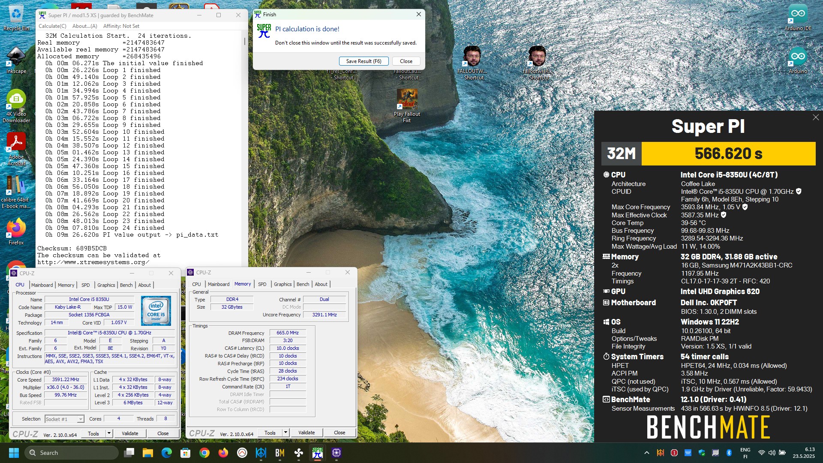Open the Arduino IDE desktop icon

pos(798,17)
